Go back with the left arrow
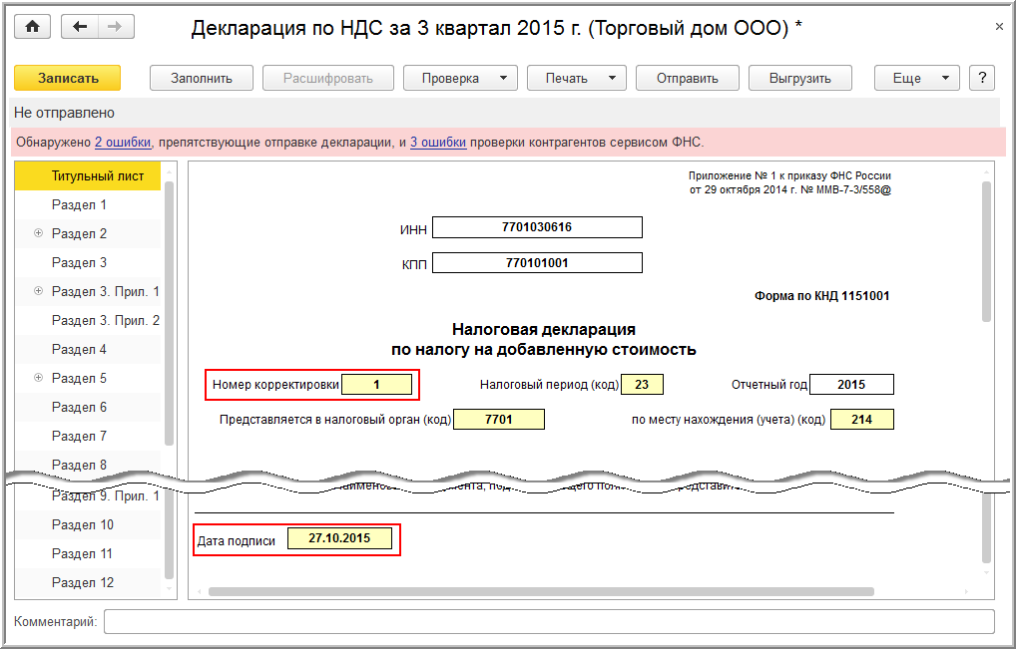1016x649 pixels. pyautogui.click(x=80, y=27)
